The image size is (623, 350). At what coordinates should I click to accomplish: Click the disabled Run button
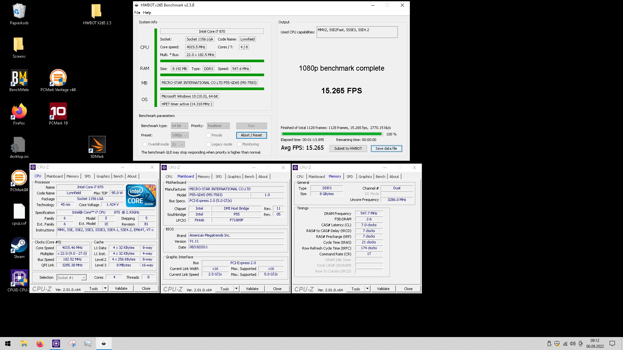click(x=251, y=126)
